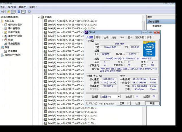This screenshot has width=182, height=132.
Task: Click the device list scrollbar thumb
Action: 144,26
